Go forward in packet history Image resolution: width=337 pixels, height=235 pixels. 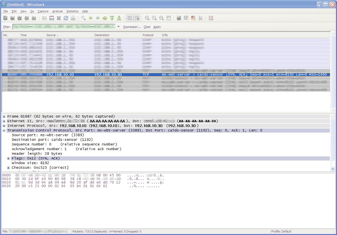pyautogui.click(x=97, y=18)
